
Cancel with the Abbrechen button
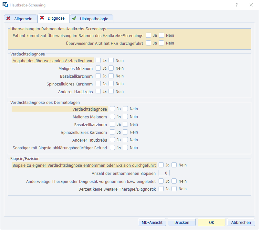241,222
